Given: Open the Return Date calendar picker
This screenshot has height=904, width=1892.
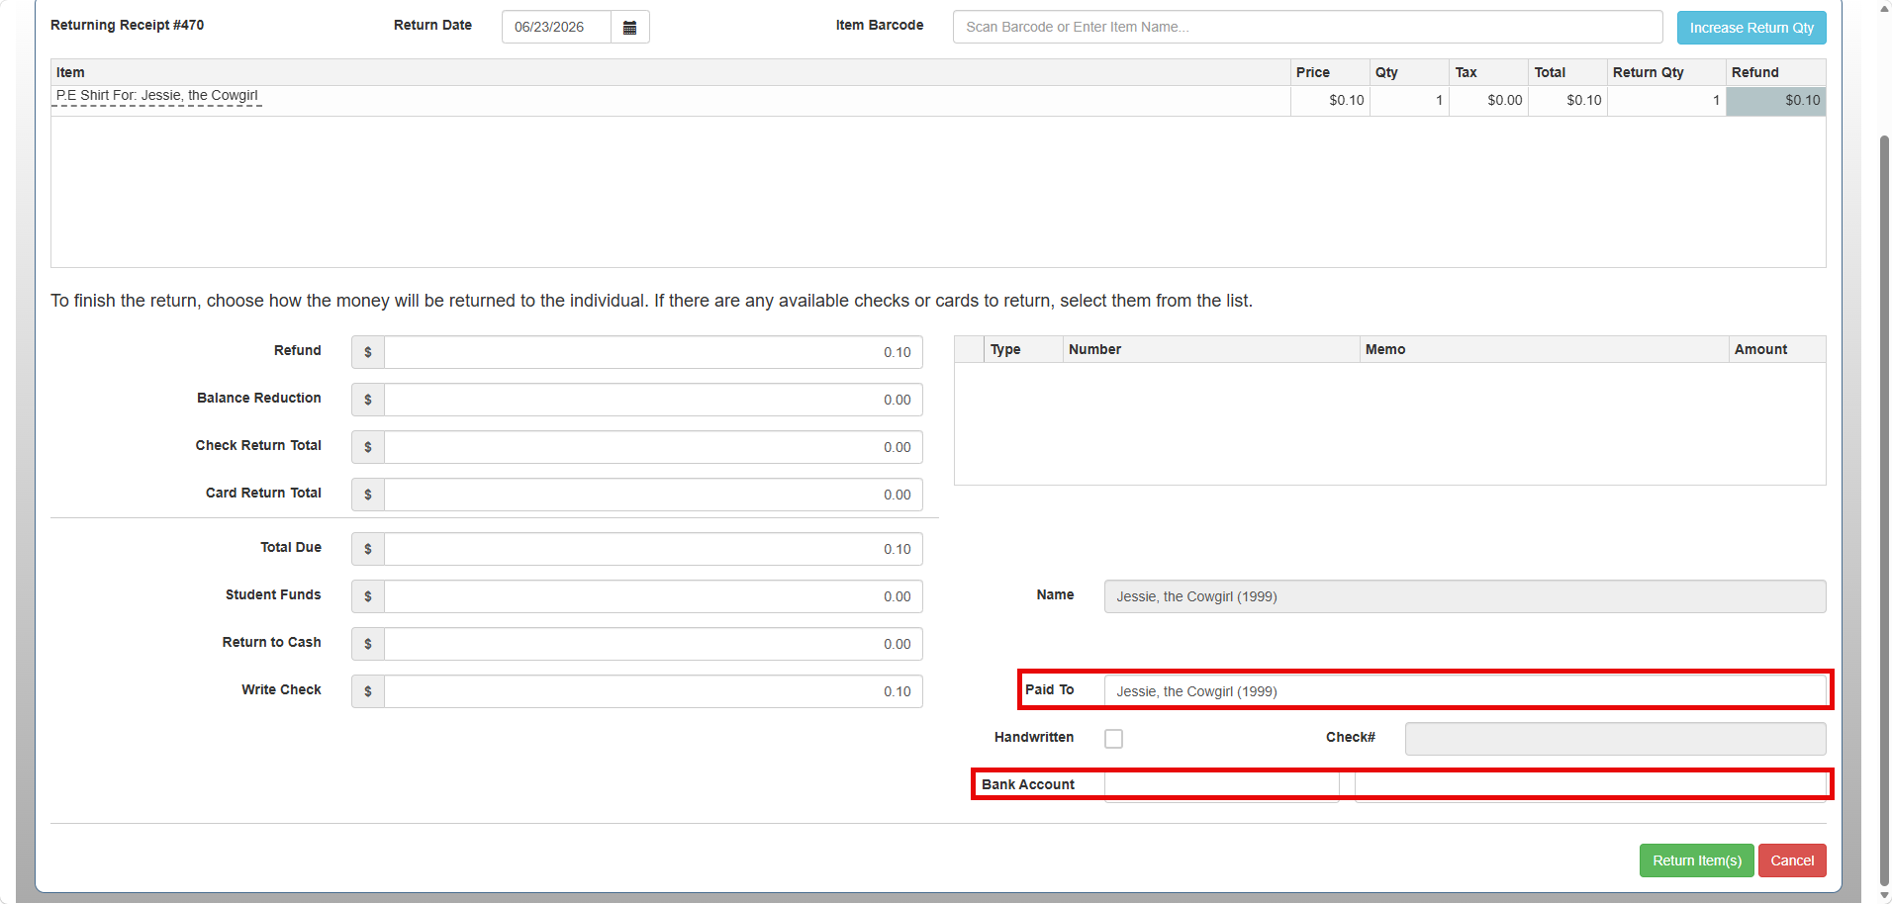Looking at the screenshot, I should click(629, 27).
